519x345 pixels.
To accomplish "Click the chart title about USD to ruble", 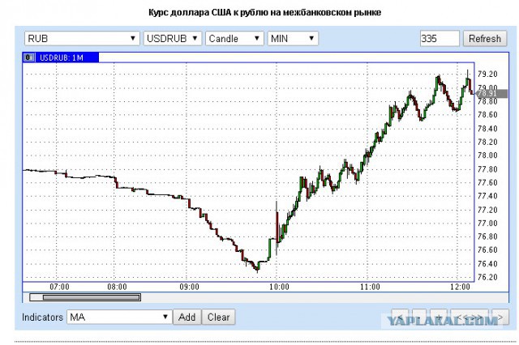I will point(264,13).
